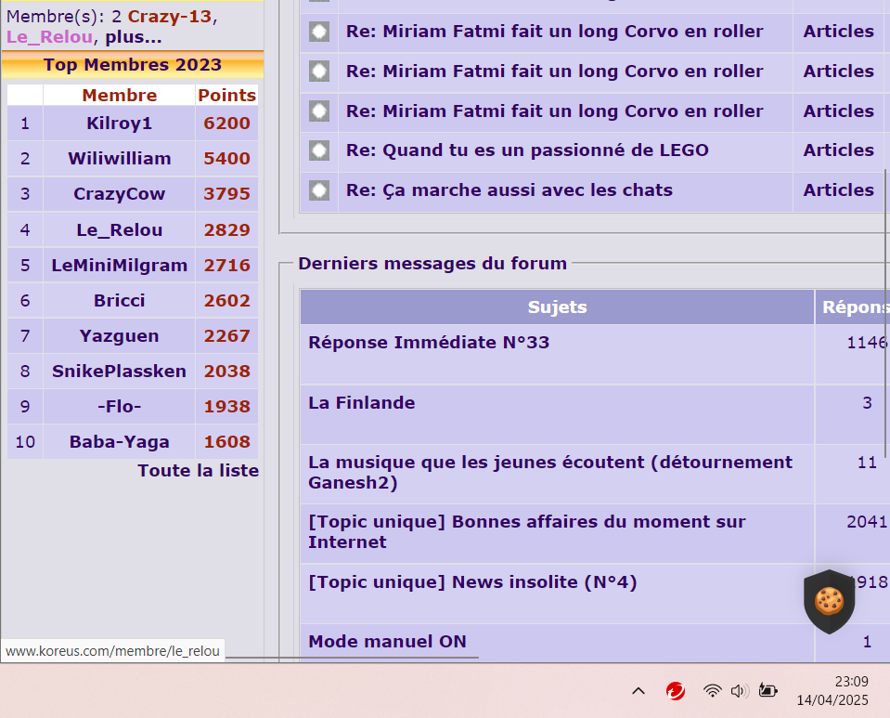Open the 'plus...' online members link
The height and width of the screenshot is (718, 890).
tap(133, 37)
